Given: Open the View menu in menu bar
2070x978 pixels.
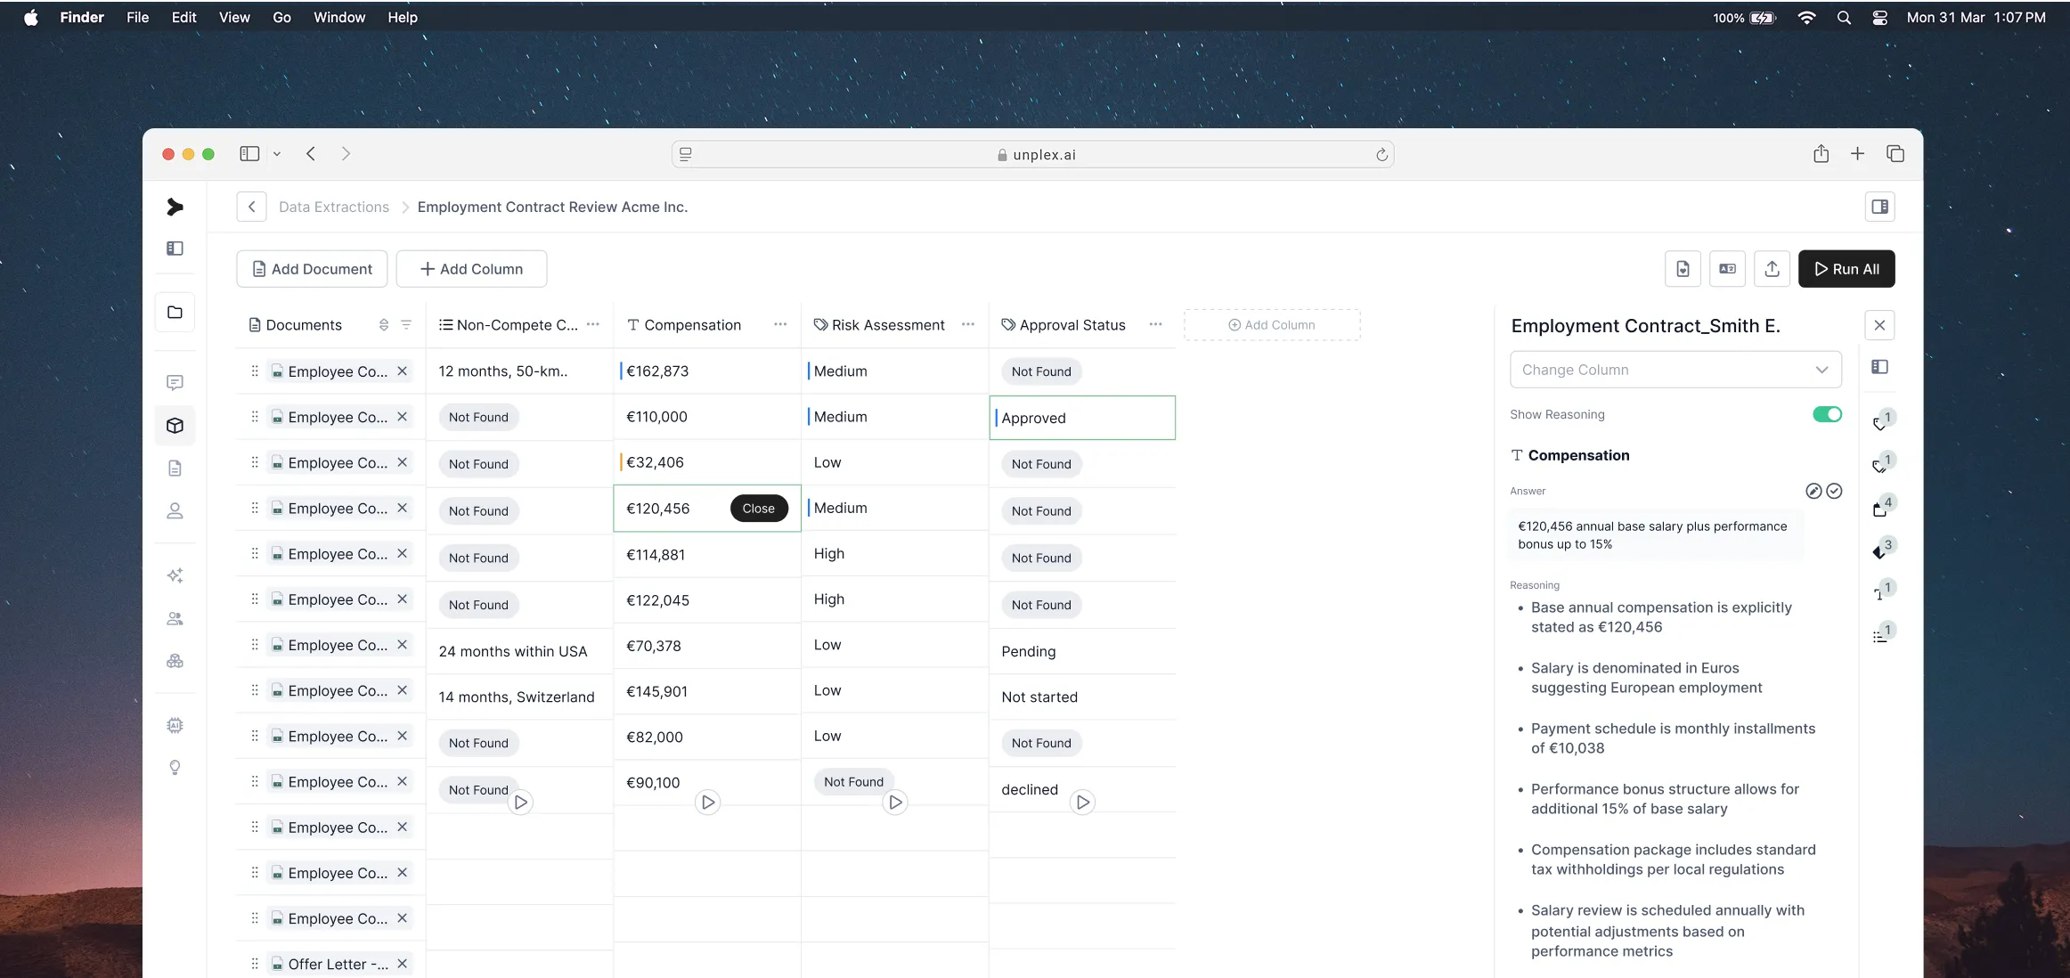Looking at the screenshot, I should (x=234, y=17).
